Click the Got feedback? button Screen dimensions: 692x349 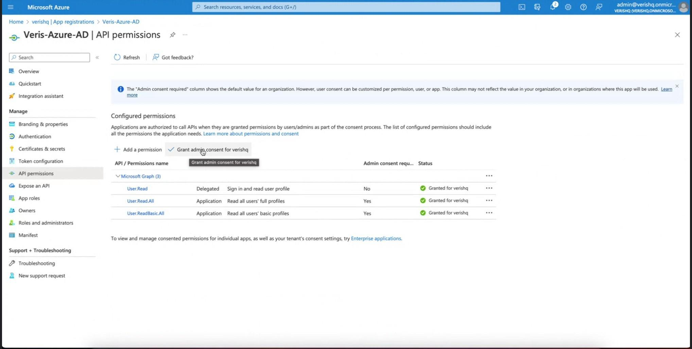pos(173,57)
